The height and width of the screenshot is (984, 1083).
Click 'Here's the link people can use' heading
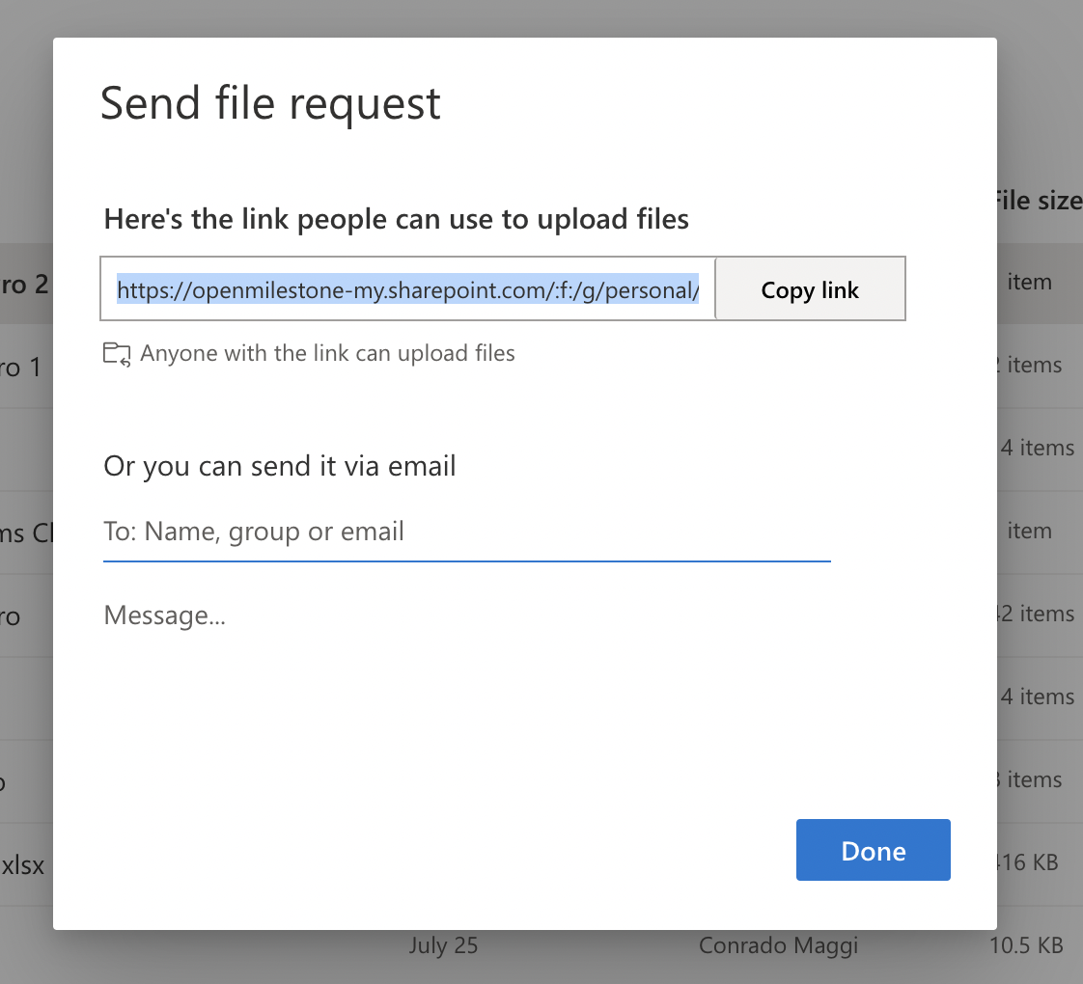(396, 219)
